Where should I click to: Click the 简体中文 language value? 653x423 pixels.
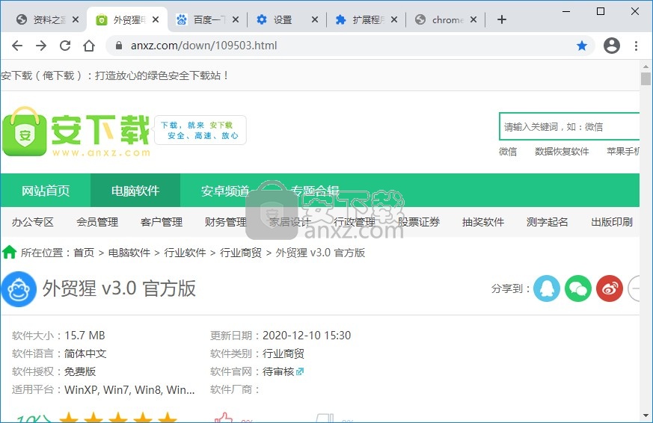pos(85,353)
